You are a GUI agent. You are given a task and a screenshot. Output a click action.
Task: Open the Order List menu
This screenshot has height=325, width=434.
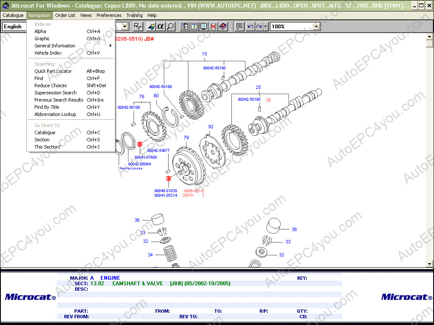click(65, 15)
